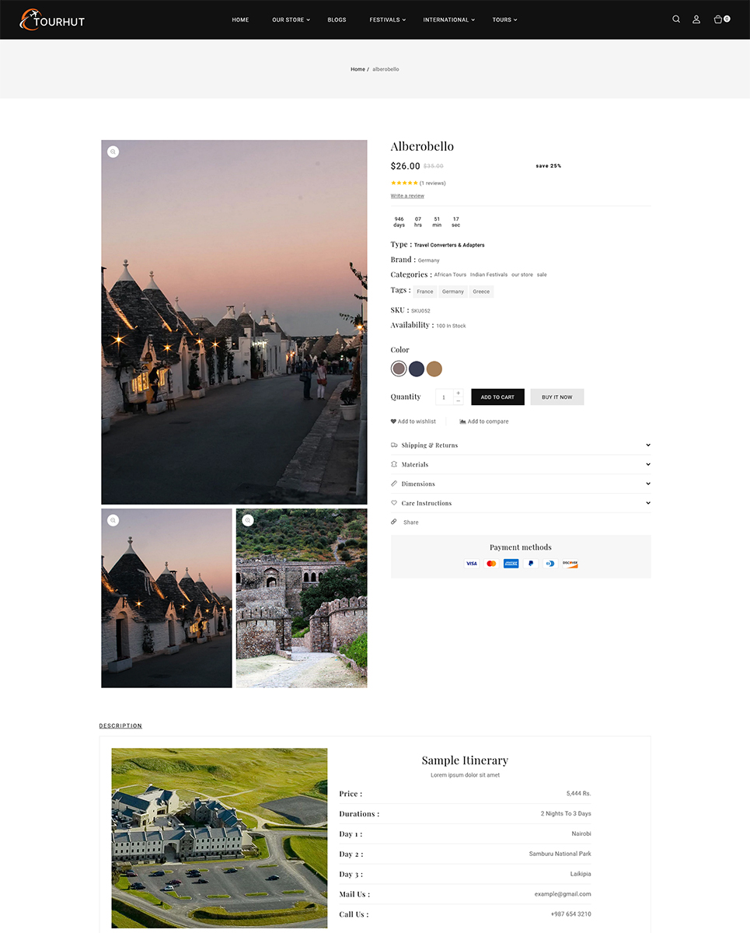Screen dimensions: 750x933
Task: Select the navy blue color swatch
Action: click(x=417, y=369)
